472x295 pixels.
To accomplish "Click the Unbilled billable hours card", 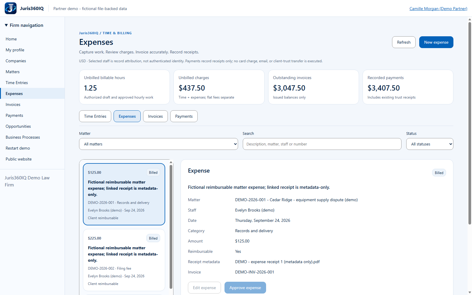I will pyautogui.click(x=124, y=87).
